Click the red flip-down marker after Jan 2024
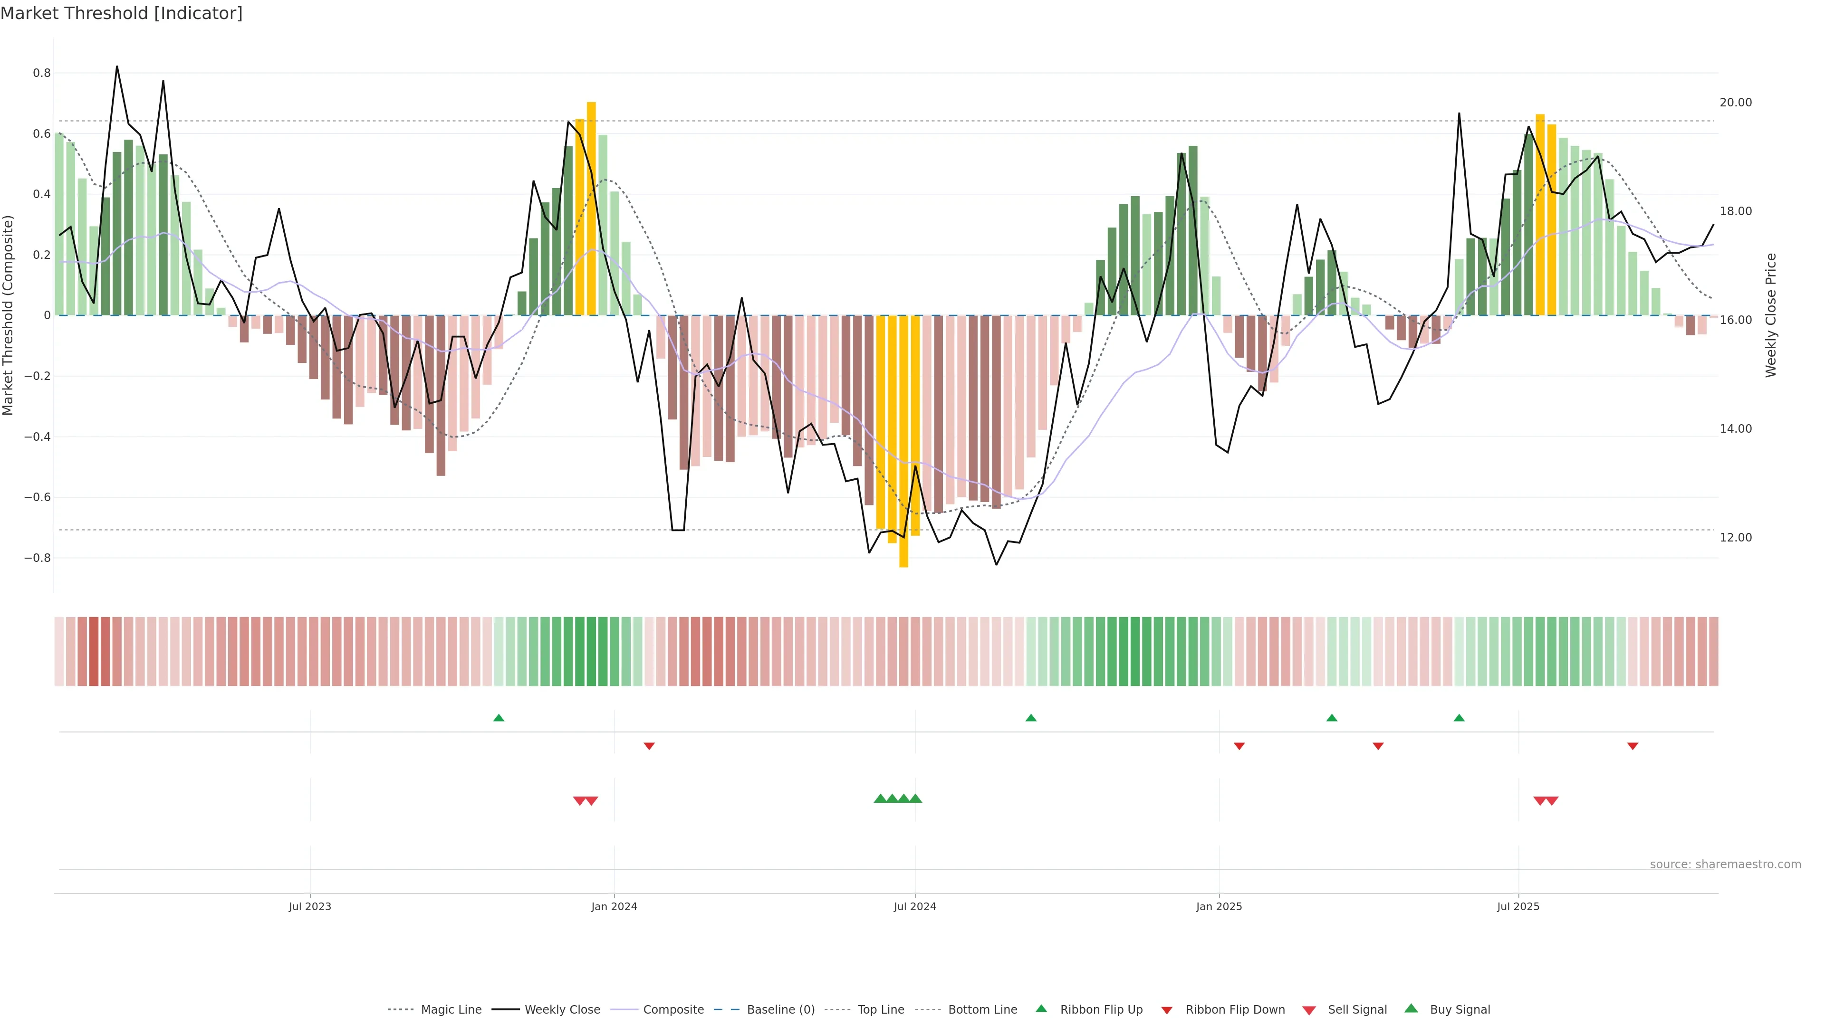The image size is (1825, 1026). 649,746
